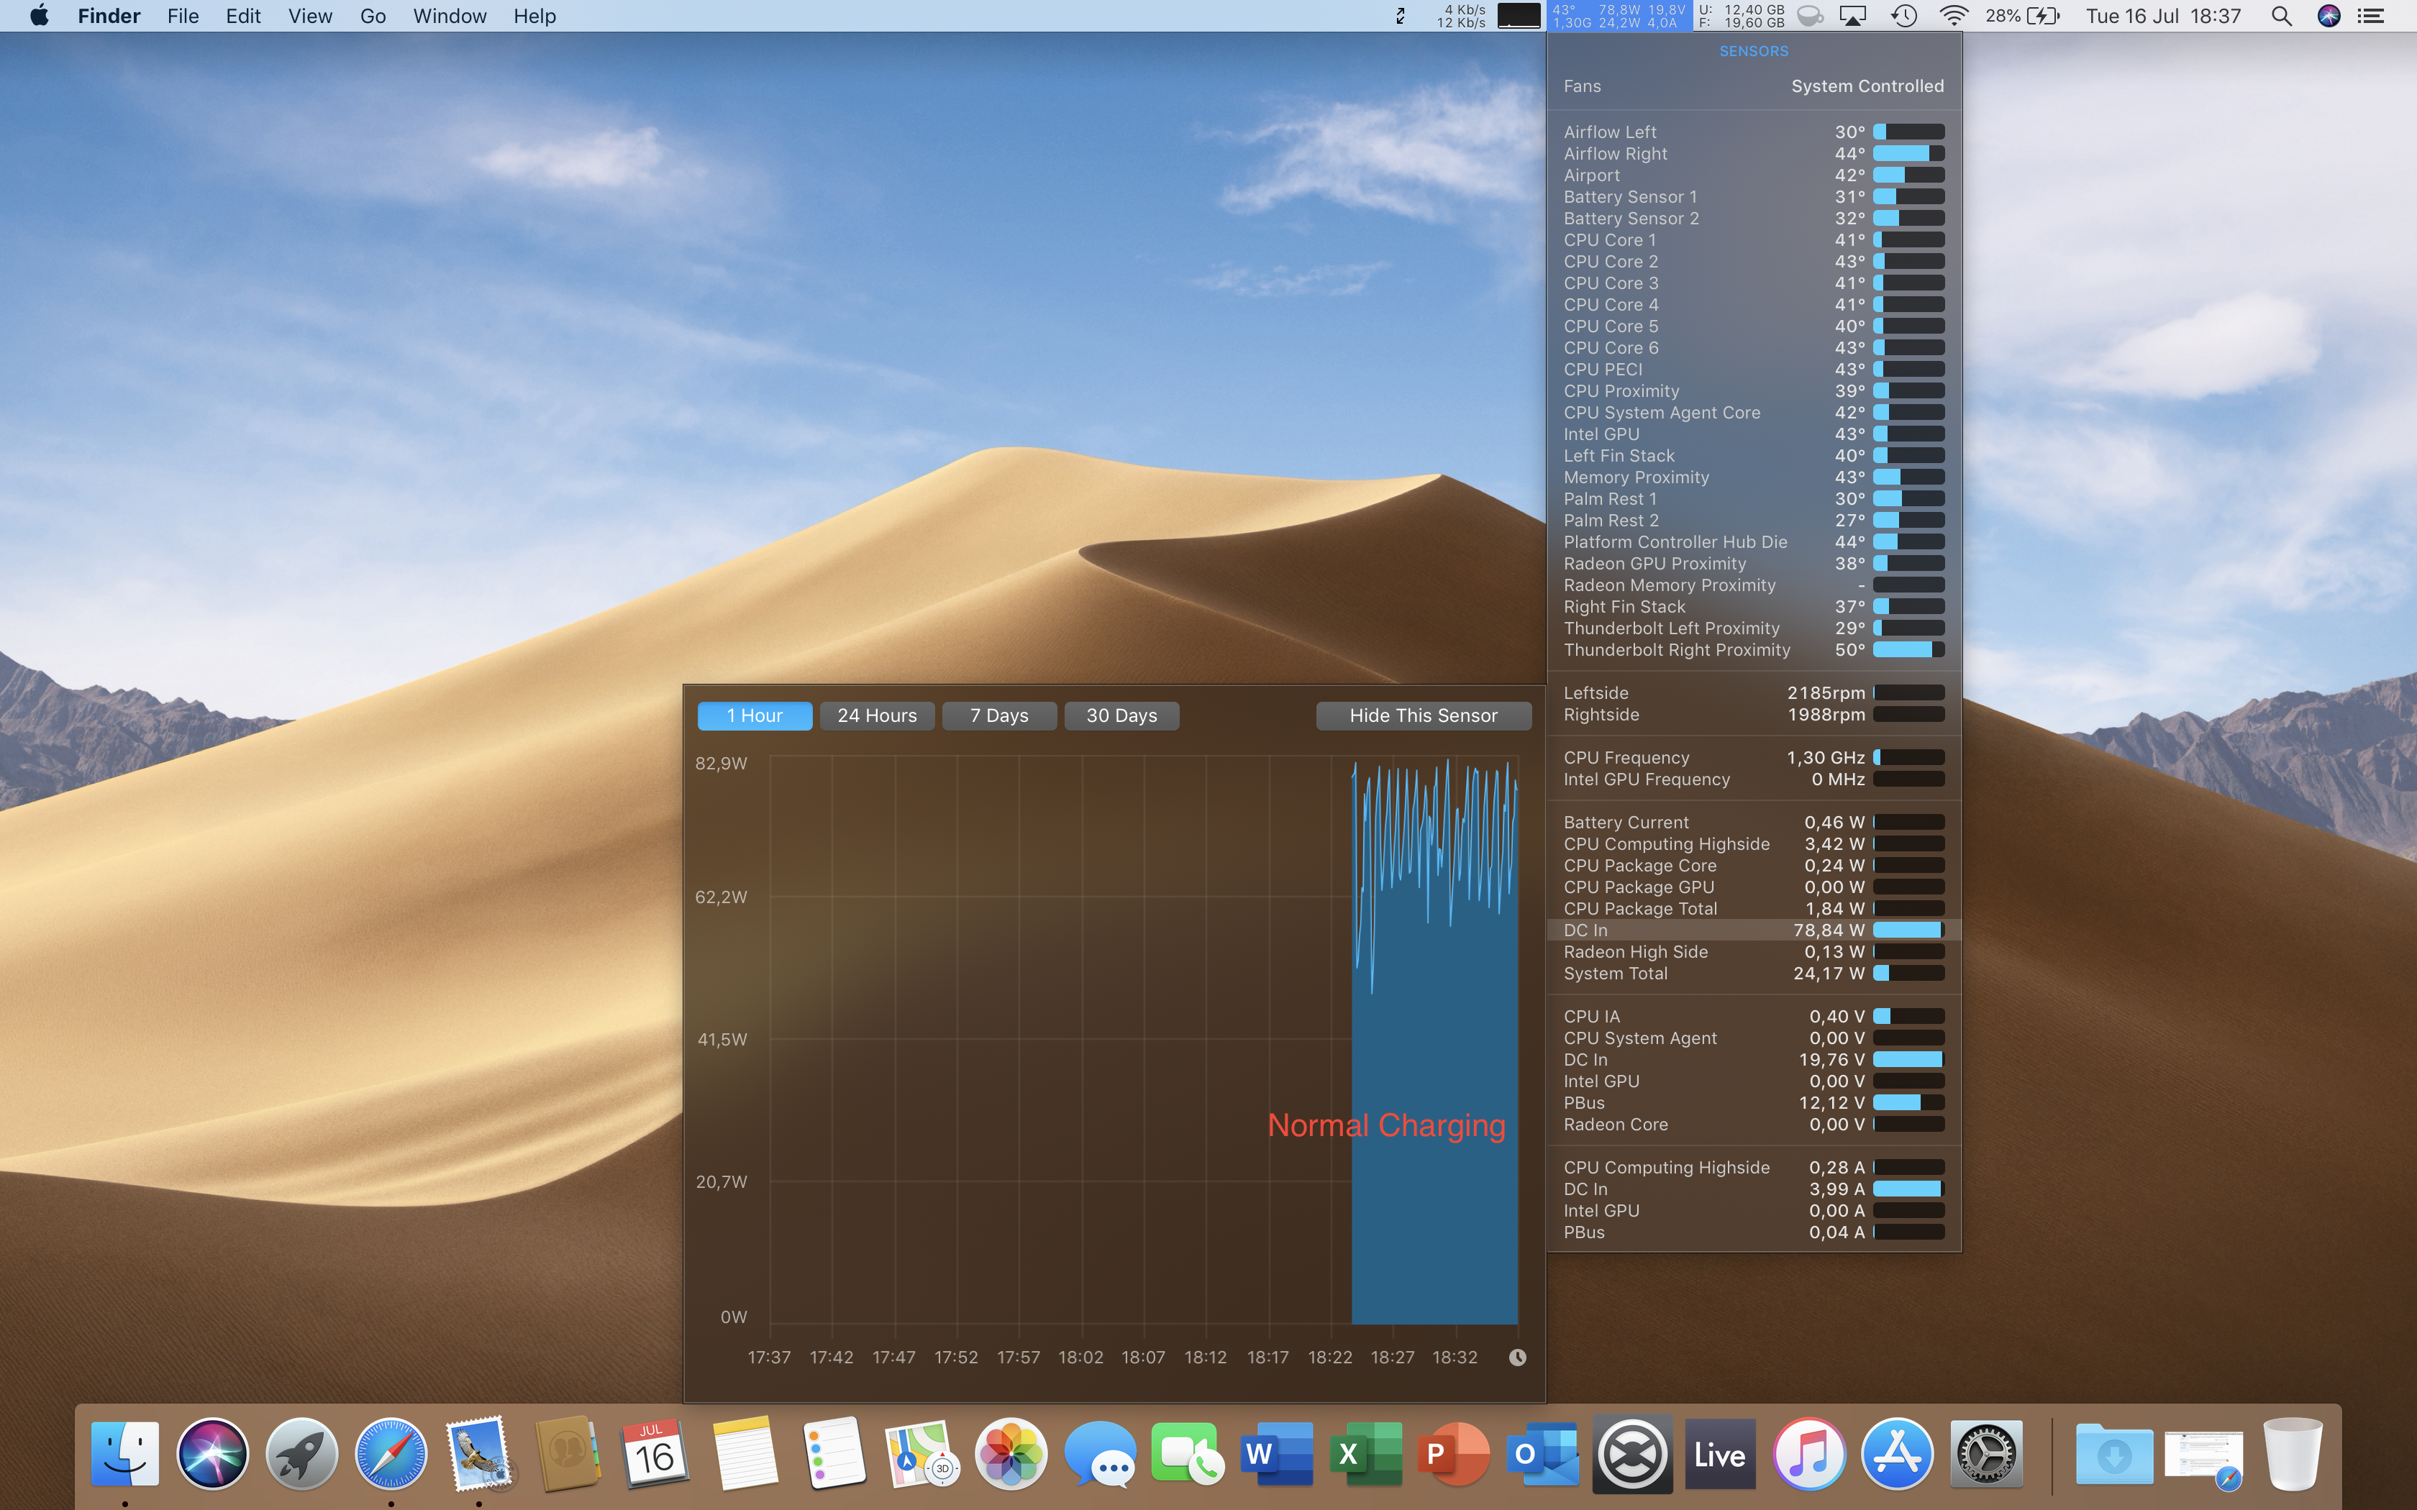This screenshot has width=2417, height=1510.
Task: Open Wi-Fi status menu
Action: [x=1954, y=16]
